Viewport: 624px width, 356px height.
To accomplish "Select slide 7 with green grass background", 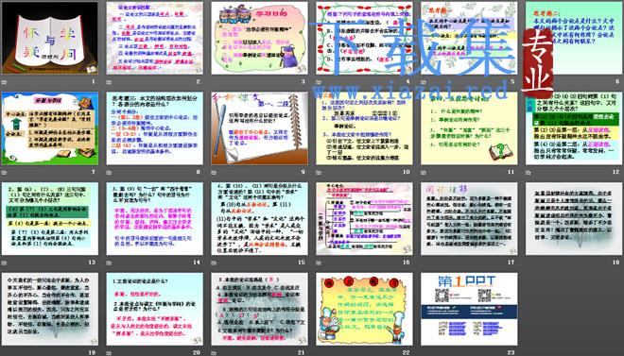I will (50, 128).
